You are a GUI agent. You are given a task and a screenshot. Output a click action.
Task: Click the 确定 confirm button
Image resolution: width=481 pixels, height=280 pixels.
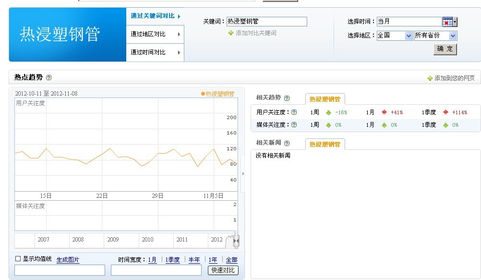(x=445, y=49)
